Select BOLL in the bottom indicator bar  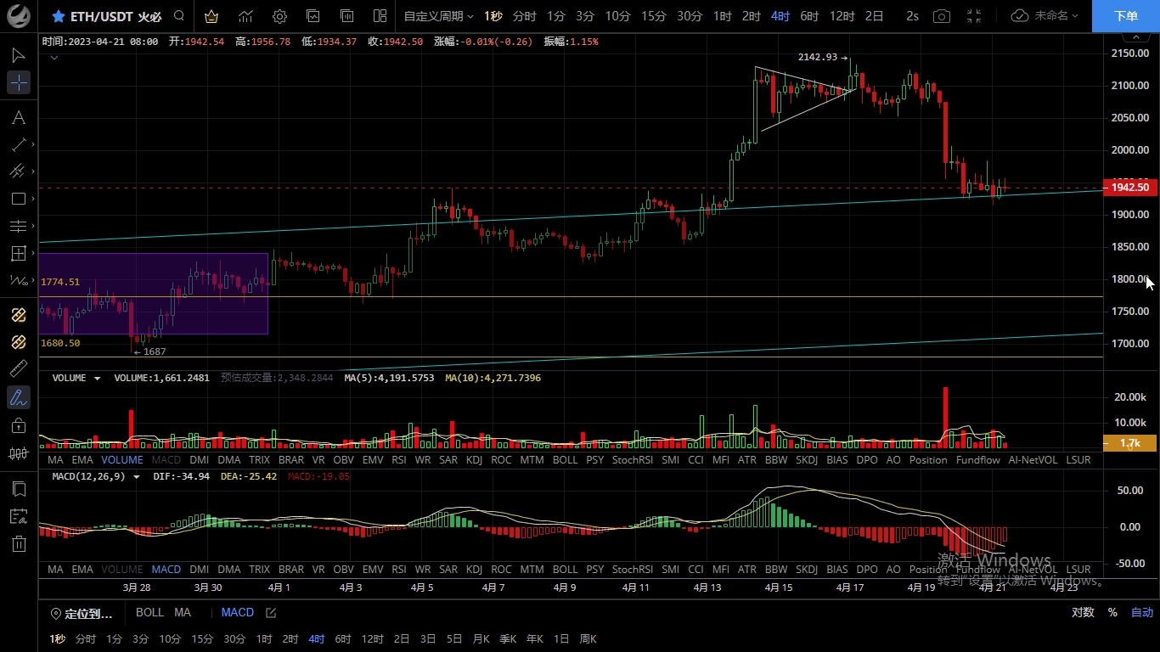(x=150, y=612)
